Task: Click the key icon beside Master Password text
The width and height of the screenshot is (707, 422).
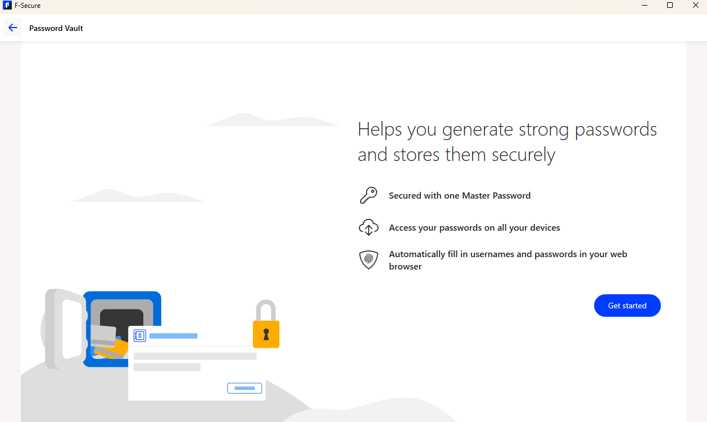Action: pyautogui.click(x=369, y=195)
